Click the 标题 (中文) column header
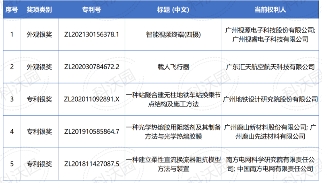The height and width of the screenshot is (183, 322). [173, 10]
